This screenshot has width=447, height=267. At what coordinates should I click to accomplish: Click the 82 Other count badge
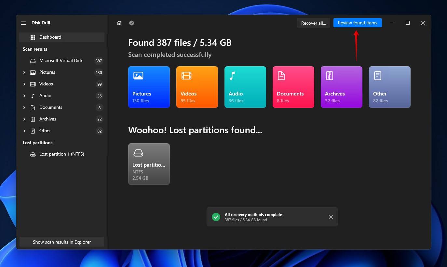(x=99, y=131)
